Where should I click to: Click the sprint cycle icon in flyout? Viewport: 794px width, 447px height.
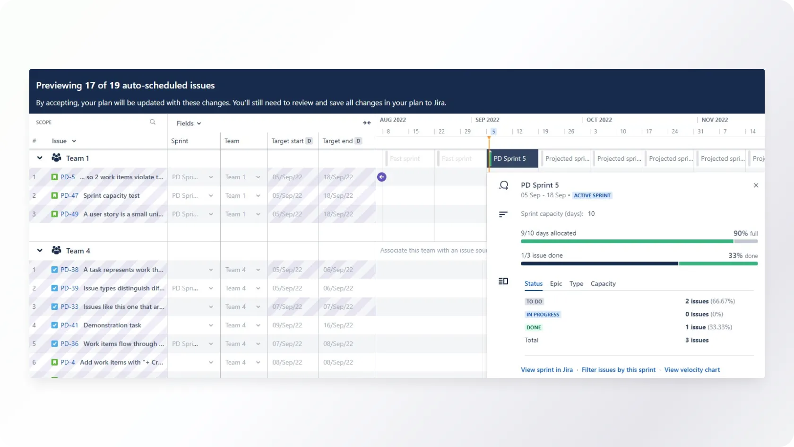(504, 185)
